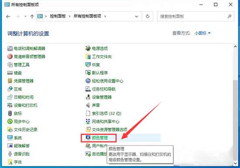The width and height of the screenshot is (240, 168).
Task: Open 键盘 settings icon
Action: (x=10, y=73)
